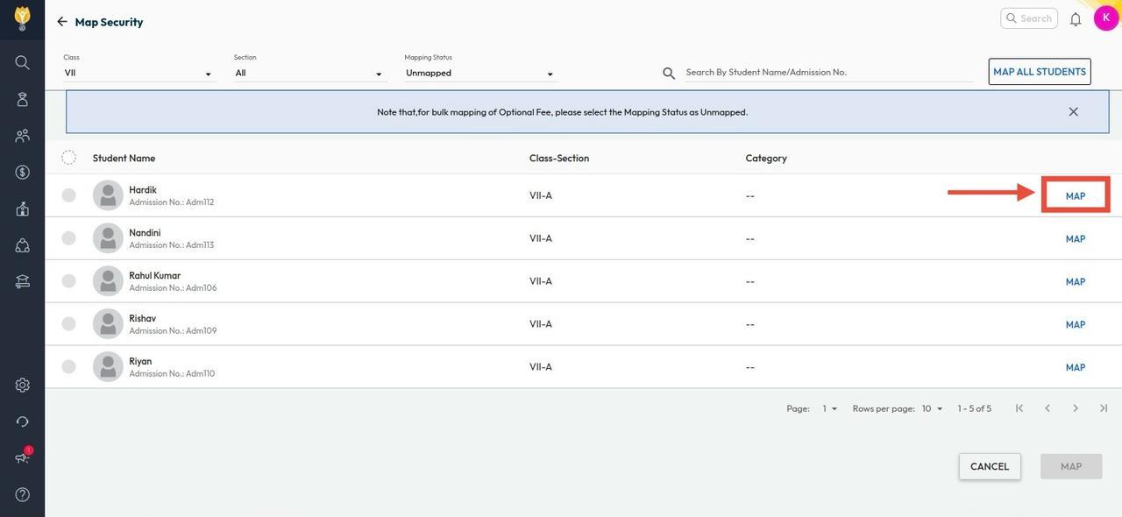Open the user profile avatar K

(1105, 18)
